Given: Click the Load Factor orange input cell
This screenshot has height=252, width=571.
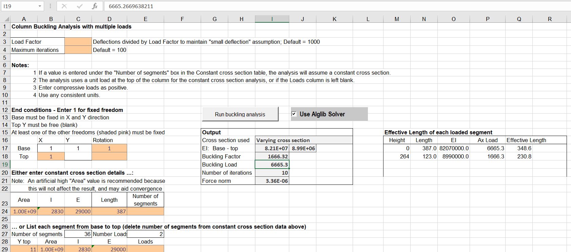Looking at the screenshot, I should [x=78, y=42].
